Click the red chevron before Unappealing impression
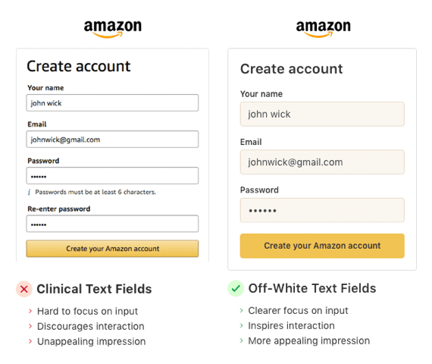The image size is (432, 364). [30, 341]
